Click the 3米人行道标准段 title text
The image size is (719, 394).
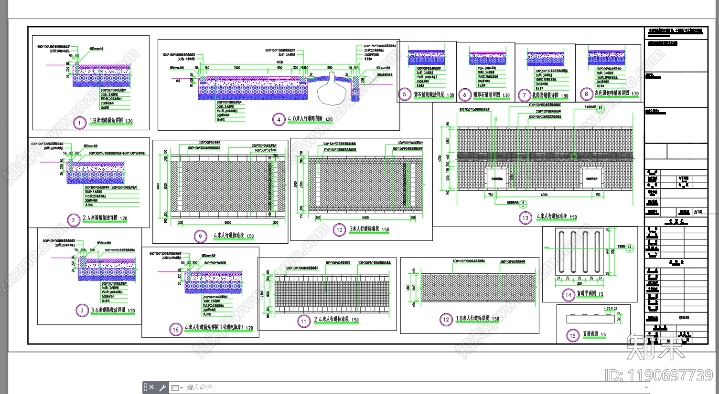(x=364, y=229)
